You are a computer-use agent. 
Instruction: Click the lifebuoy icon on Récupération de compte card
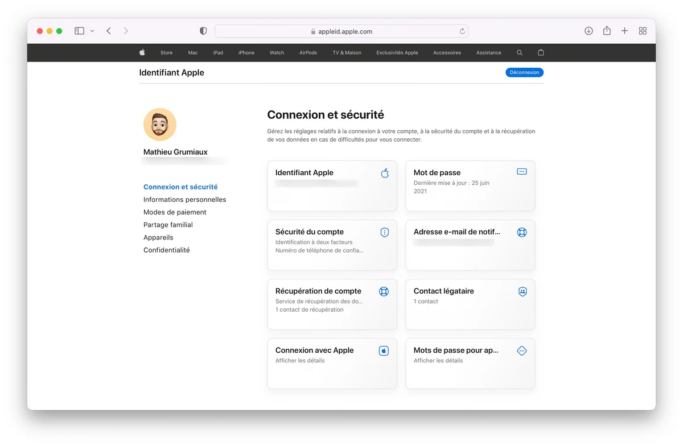[384, 291]
